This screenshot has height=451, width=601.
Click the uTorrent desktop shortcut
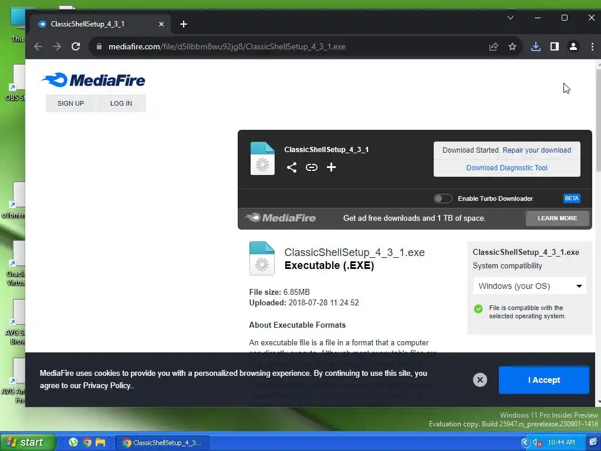point(14,201)
